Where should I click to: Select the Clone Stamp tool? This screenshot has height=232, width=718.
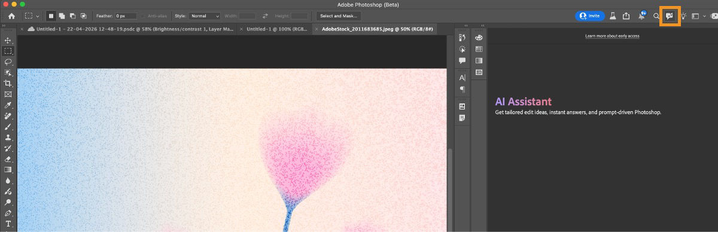click(8, 138)
